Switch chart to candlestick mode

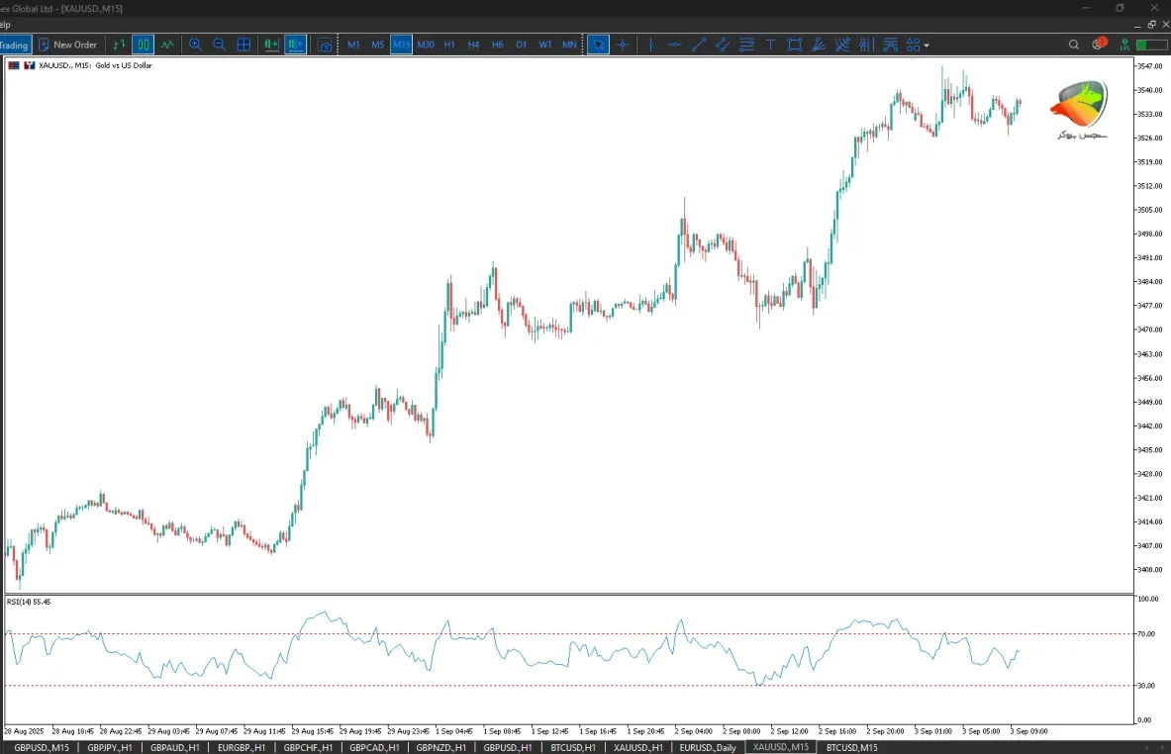tap(143, 45)
